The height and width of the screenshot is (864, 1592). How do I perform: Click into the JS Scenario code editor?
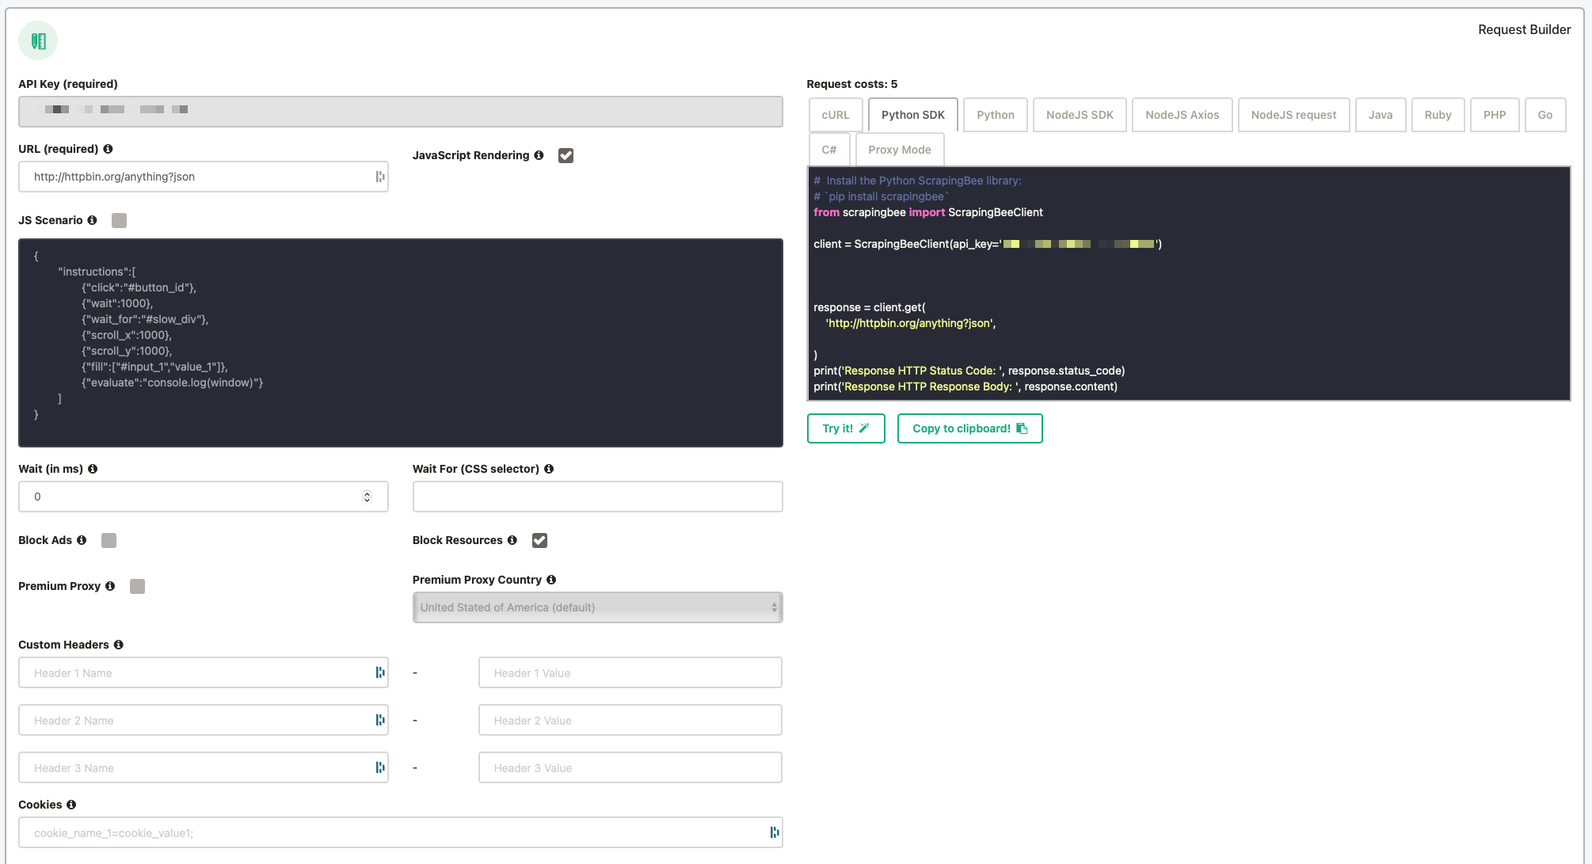[401, 343]
